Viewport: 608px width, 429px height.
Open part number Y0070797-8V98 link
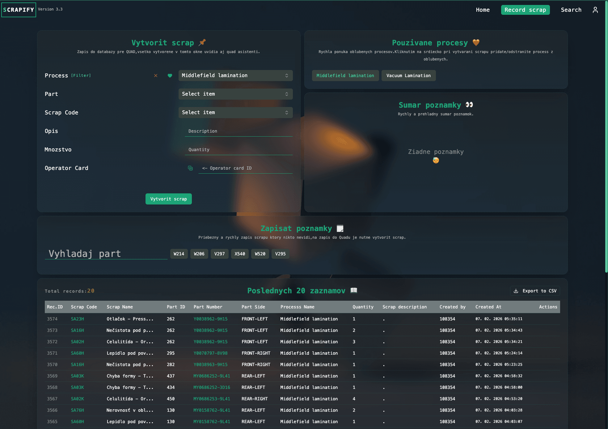point(210,353)
